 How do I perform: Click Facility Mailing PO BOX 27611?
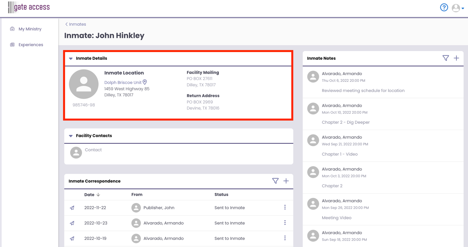click(200, 79)
